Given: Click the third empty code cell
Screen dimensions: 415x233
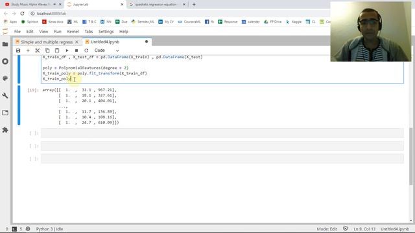Looking at the screenshot, I should [222, 159].
